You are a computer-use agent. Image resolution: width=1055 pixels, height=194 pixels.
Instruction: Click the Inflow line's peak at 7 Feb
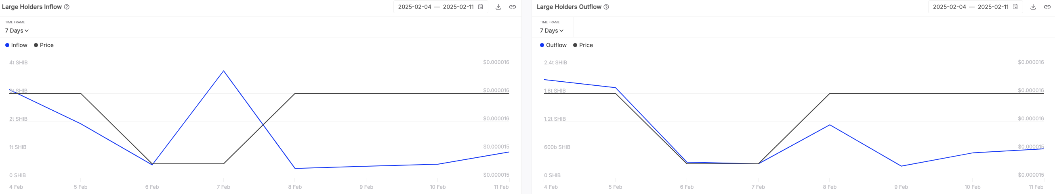point(223,71)
